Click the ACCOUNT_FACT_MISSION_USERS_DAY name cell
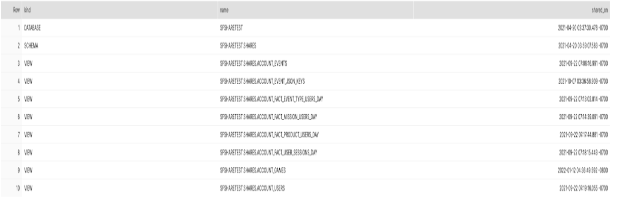The image size is (622, 197). point(268,117)
